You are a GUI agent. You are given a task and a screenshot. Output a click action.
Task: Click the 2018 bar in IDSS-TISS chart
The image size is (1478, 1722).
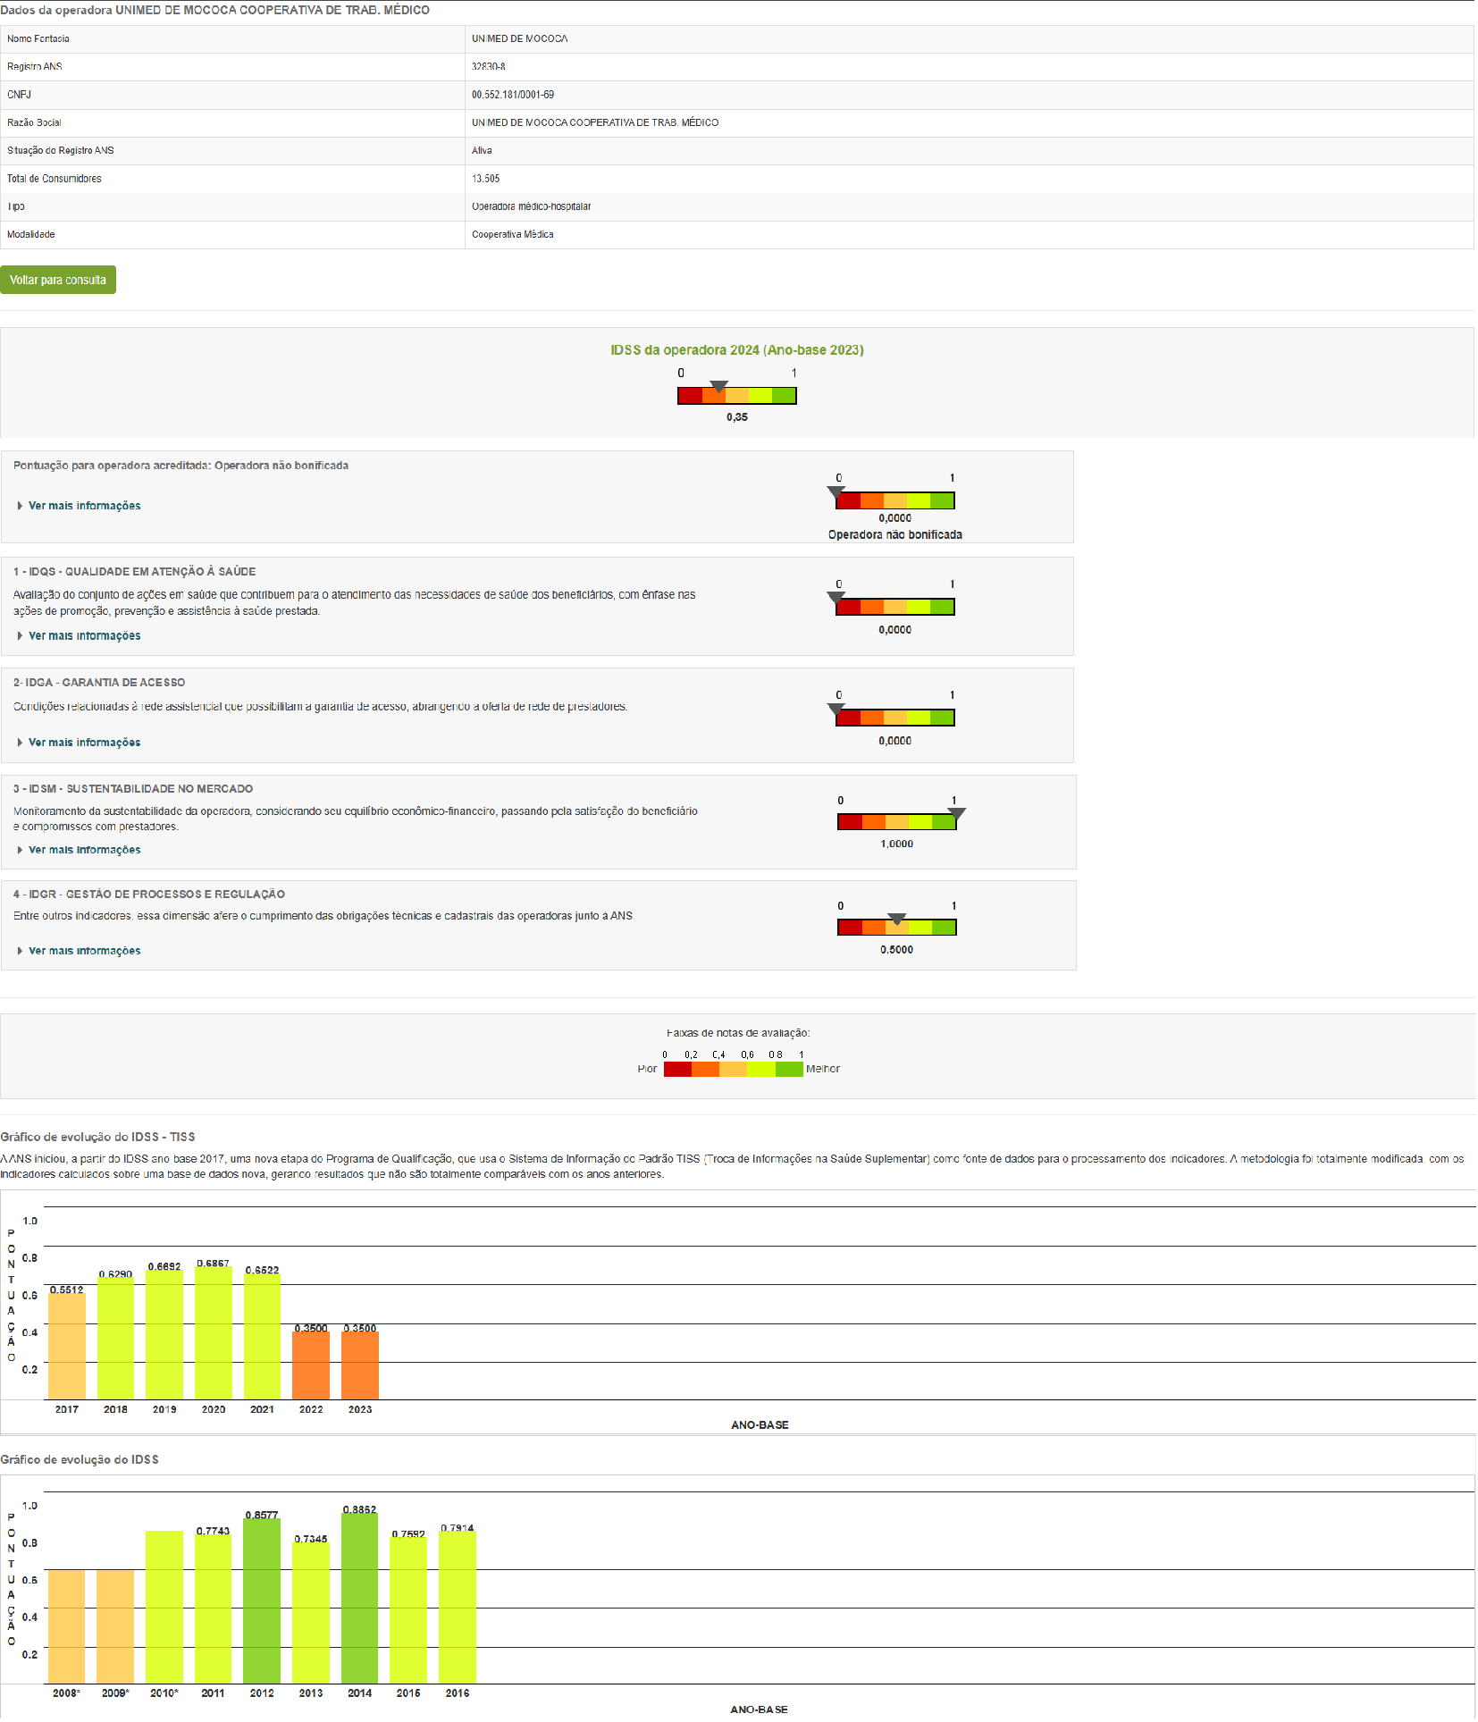[115, 1339]
